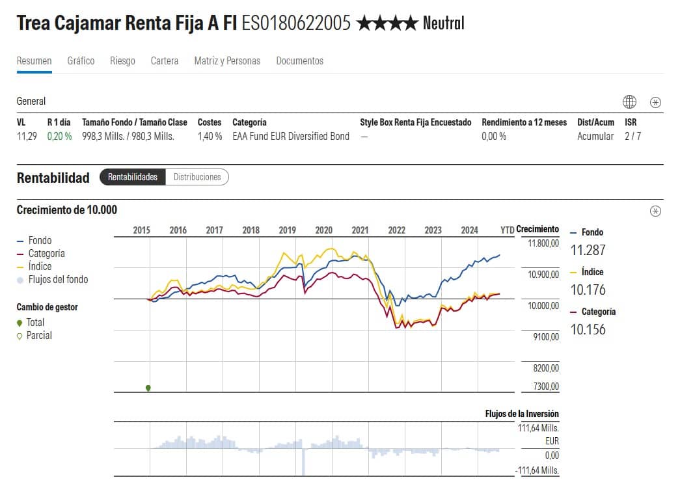Image resolution: width=693 pixels, height=499 pixels.
Task: Click the four-star rating next to the ISIN
Action: 387,23
